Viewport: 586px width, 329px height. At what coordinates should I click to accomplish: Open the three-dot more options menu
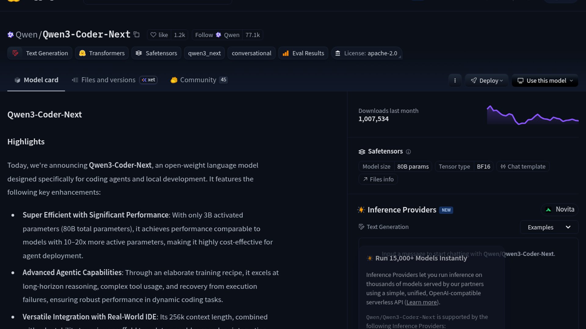coord(455,80)
